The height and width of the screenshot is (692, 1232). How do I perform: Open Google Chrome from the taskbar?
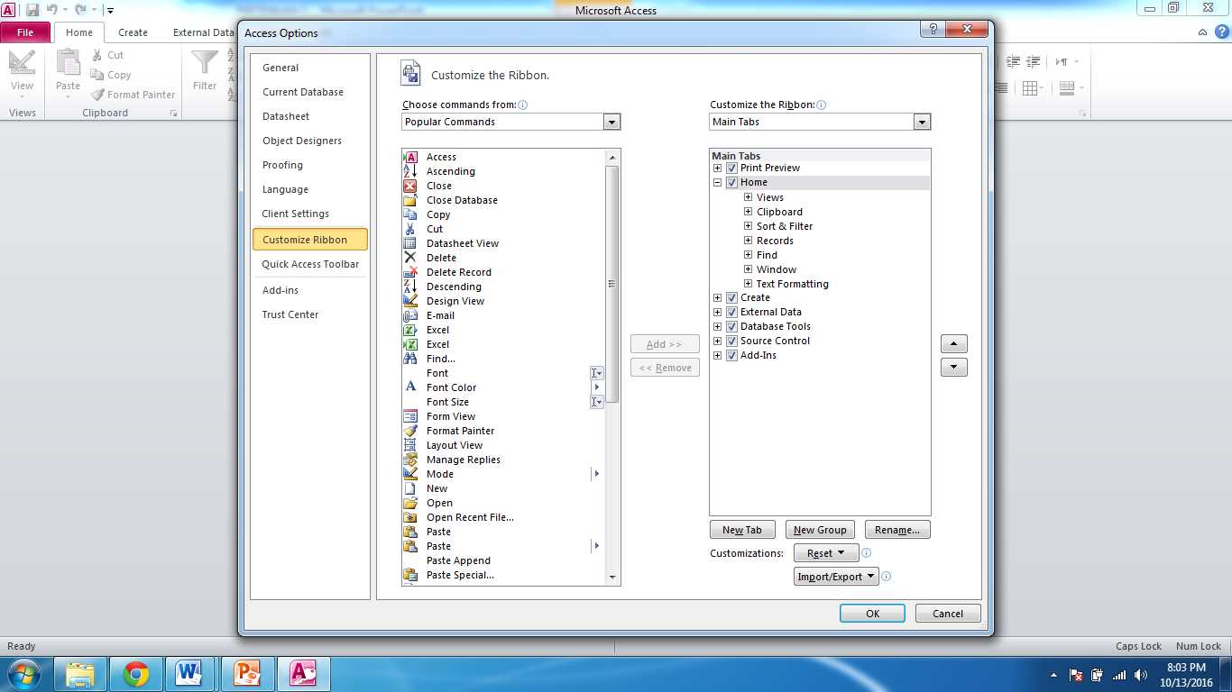point(136,674)
